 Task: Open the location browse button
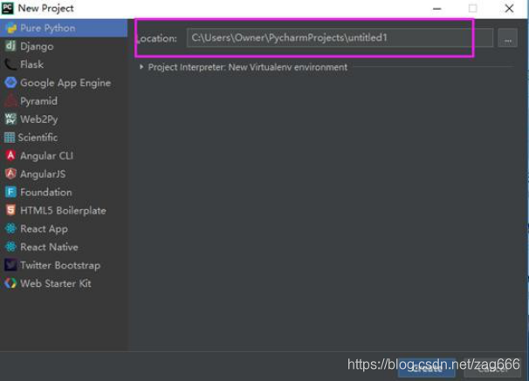coord(508,38)
